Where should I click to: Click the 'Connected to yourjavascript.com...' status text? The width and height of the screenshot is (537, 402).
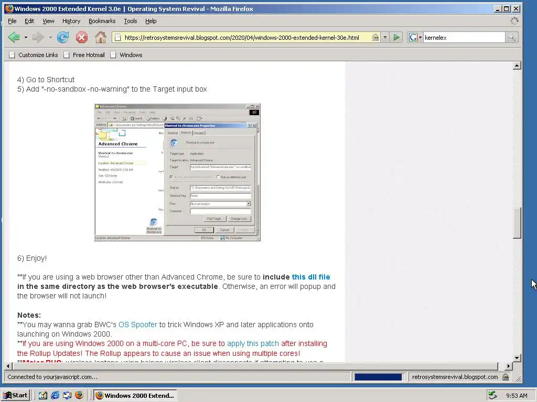52,377
